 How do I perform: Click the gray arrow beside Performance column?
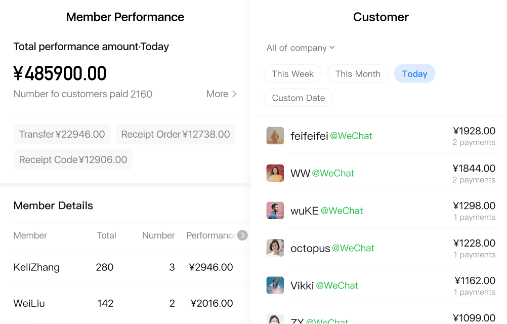click(242, 235)
